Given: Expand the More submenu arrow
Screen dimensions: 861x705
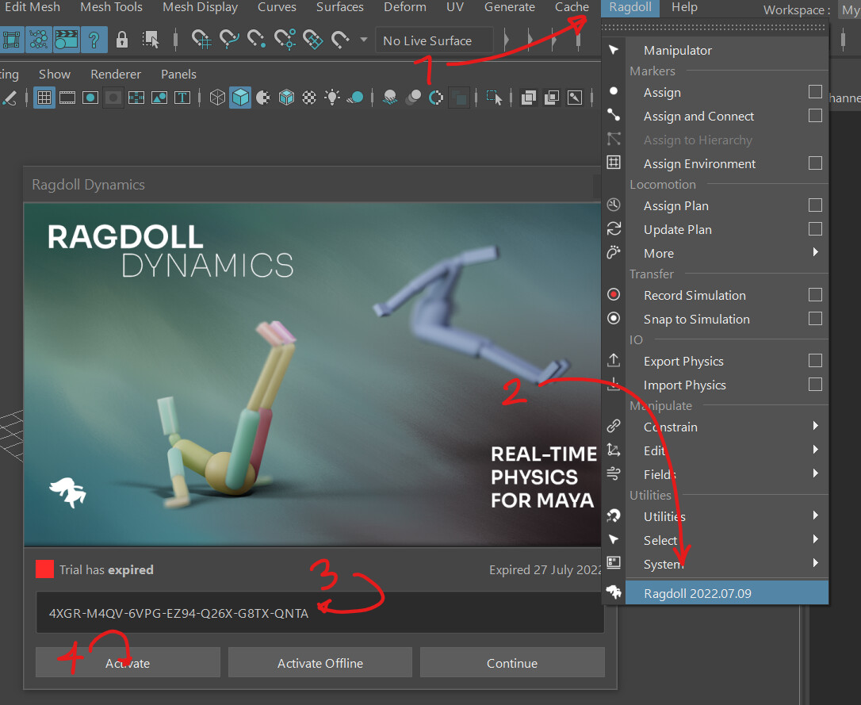Looking at the screenshot, I should (816, 252).
